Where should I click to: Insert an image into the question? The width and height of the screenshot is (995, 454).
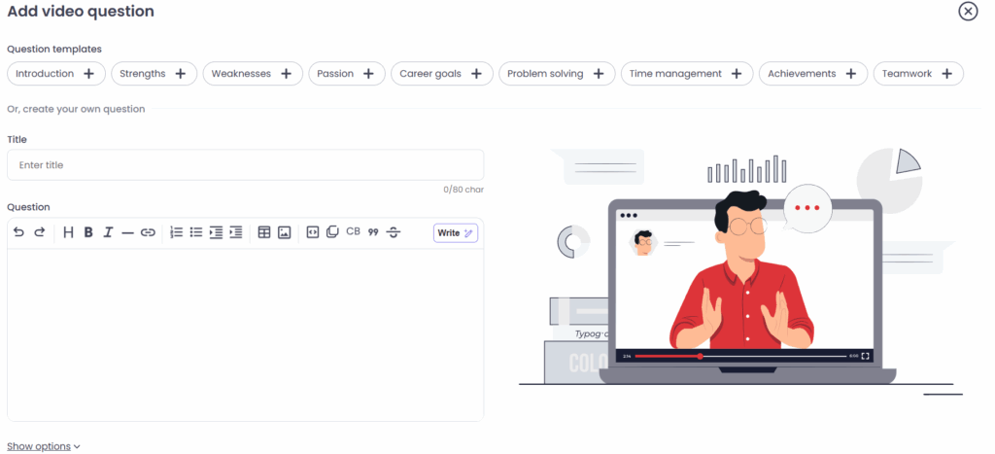285,232
